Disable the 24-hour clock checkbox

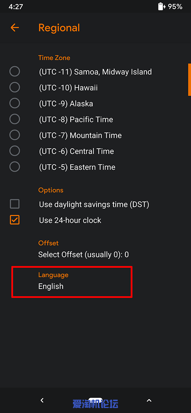15,220
